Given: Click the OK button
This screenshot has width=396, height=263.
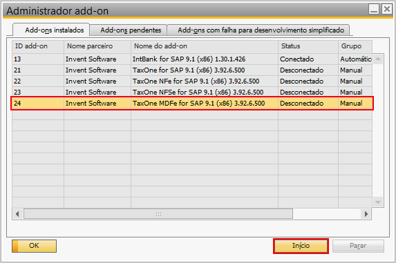Looking at the screenshot, I should click(34, 246).
